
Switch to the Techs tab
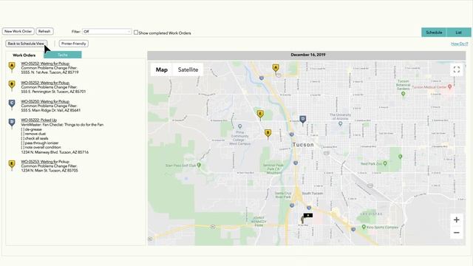62,55
